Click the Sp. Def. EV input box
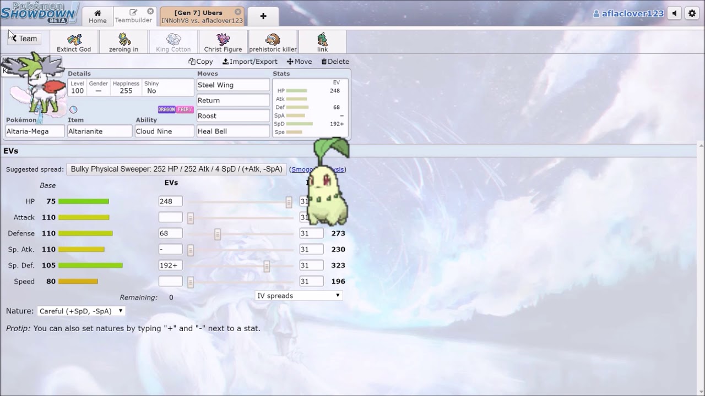Screen dimensions: 705x396 coord(170,266)
